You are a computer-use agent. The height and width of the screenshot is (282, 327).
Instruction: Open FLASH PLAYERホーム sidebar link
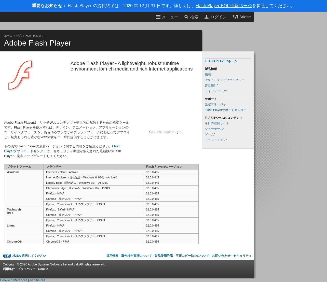coord(221,61)
